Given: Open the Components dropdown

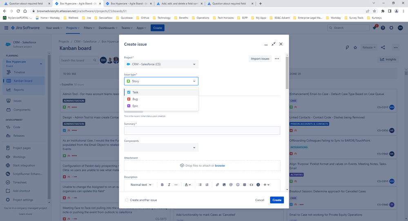Looking at the screenshot, I should point(161,147).
